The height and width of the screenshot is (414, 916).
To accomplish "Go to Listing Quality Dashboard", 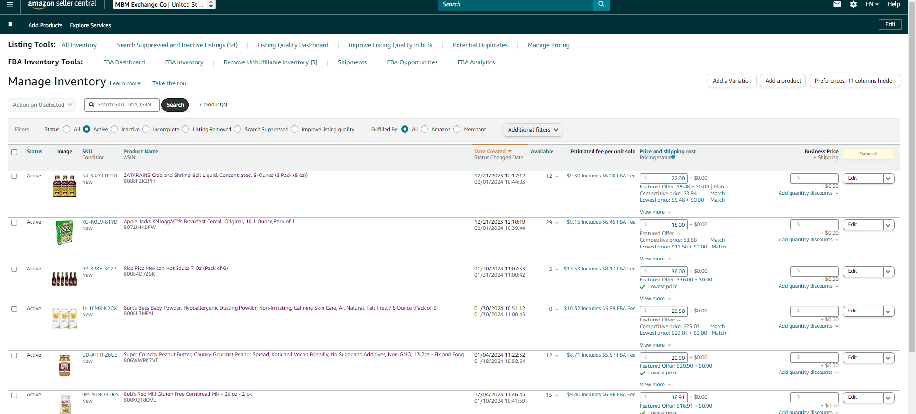I will click(x=293, y=45).
